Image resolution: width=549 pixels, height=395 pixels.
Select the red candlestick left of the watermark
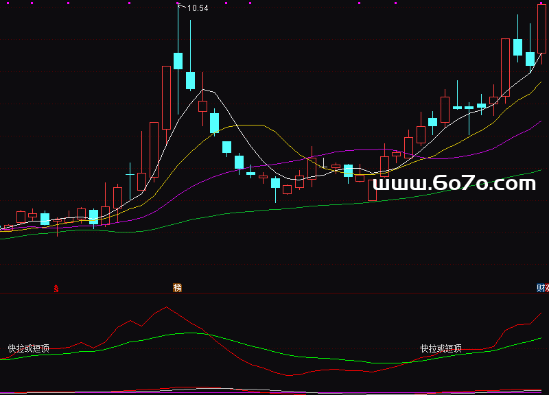373,190
